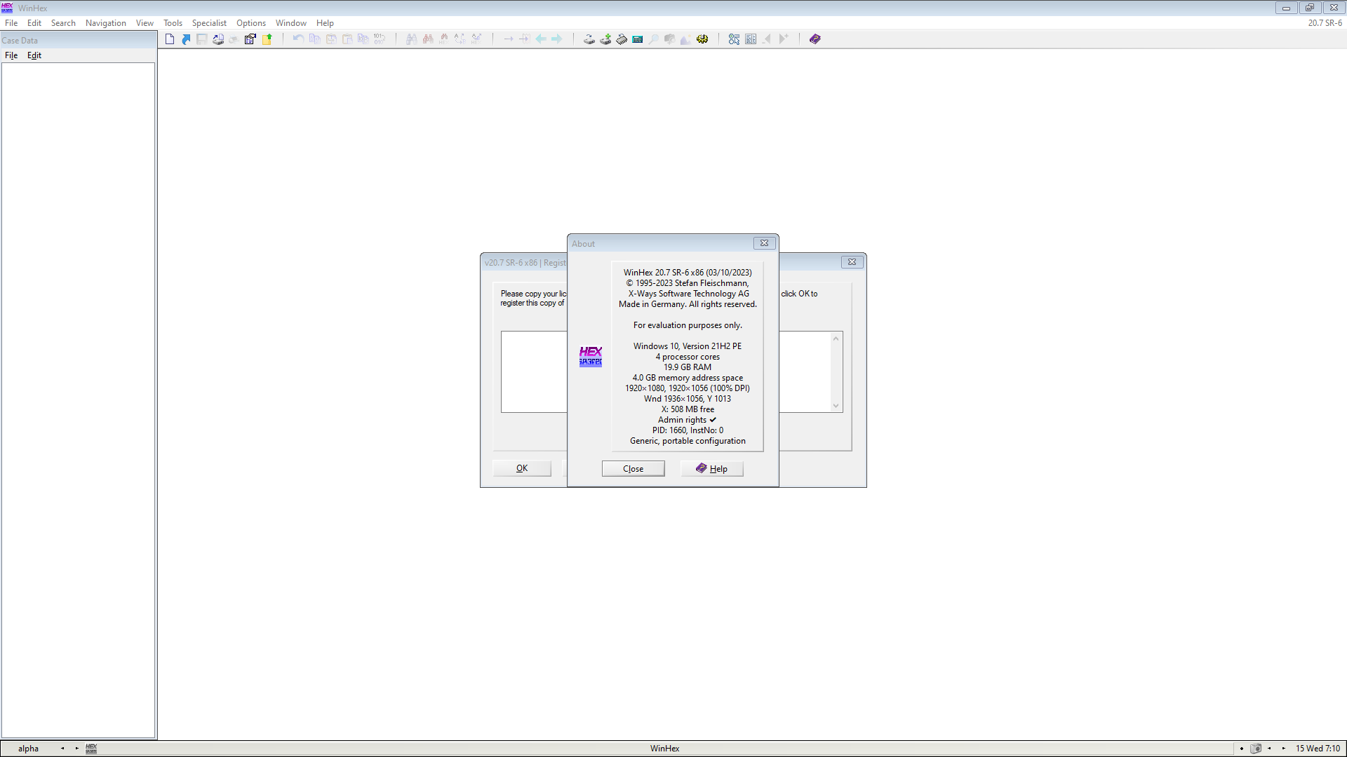Click the Open Disk toolbar icon
The image size is (1347, 757).
589,39
